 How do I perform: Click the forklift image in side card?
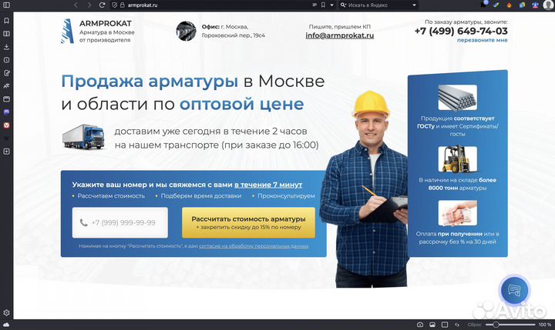(457, 159)
